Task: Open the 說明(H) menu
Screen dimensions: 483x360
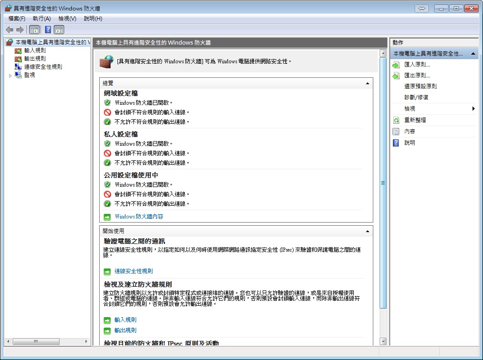Action: [93, 19]
